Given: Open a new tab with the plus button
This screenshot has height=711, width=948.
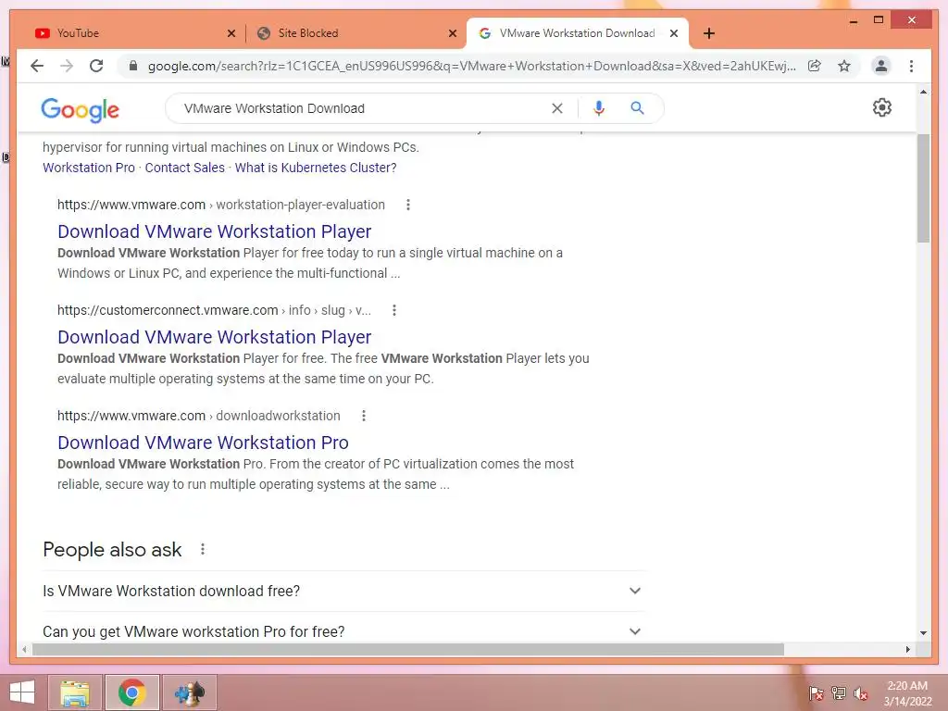Looking at the screenshot, I should point(709,33).
